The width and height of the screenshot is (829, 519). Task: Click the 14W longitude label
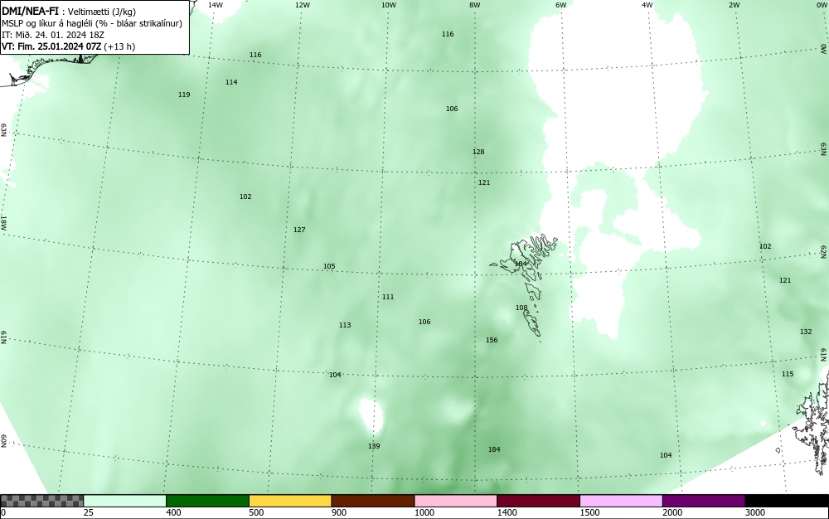pos(216,5)
